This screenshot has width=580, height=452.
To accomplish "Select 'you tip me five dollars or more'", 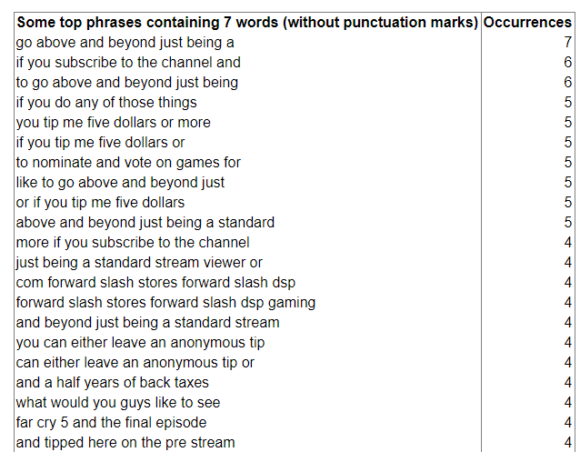I will (114, 122).
